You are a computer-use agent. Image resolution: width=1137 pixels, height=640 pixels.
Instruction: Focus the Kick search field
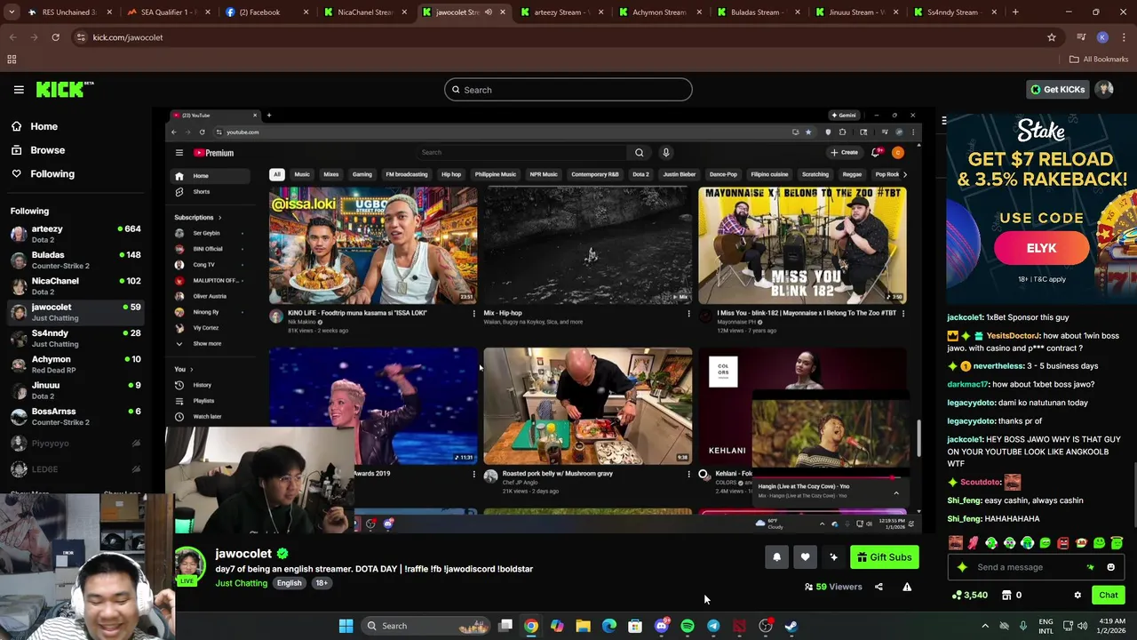[x=568, y=90]
